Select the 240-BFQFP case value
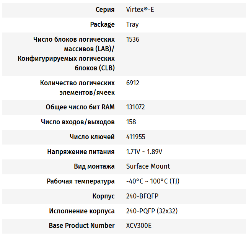This screenshot has height=234, width=246. click(x=142, y=196)
